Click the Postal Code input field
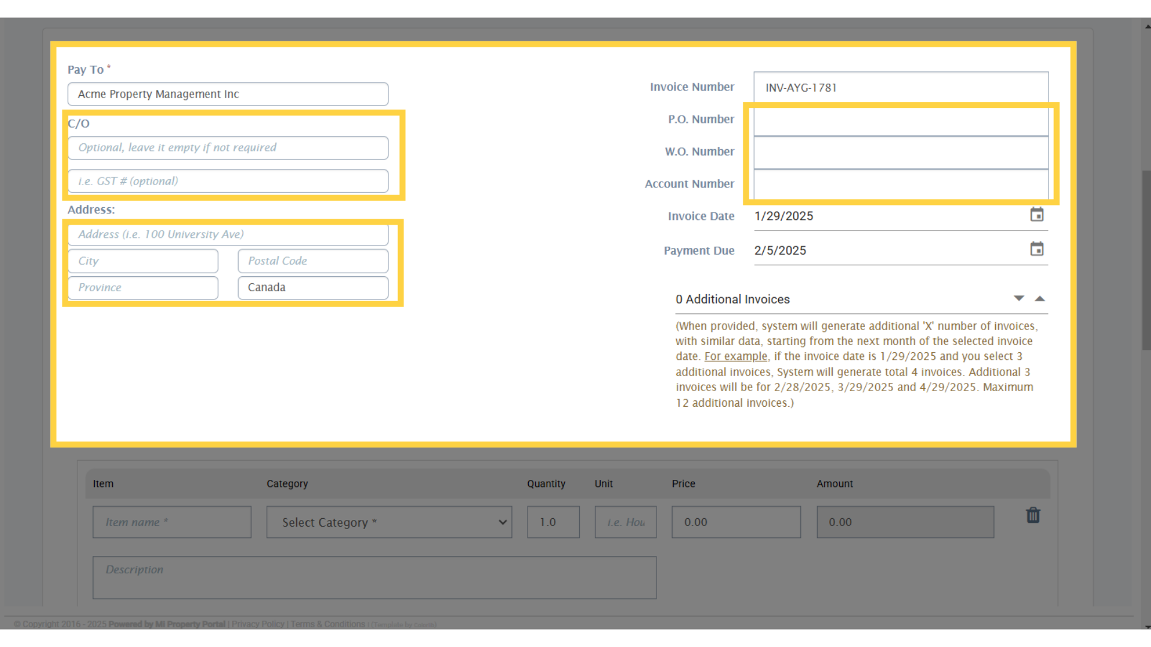The width and height of the screenshot is (1151, 647). 312,261
